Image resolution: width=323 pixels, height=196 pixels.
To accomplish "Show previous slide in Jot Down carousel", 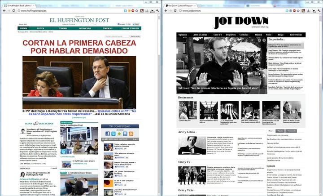I will tap(259, 40).
